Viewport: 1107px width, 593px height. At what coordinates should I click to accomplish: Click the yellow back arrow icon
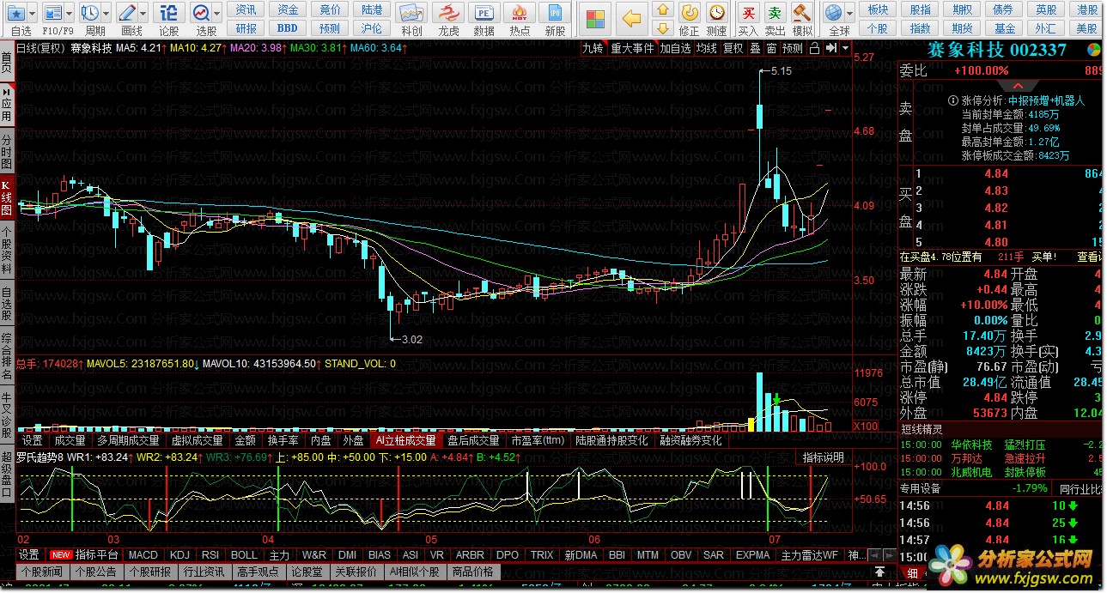(632, 18)
